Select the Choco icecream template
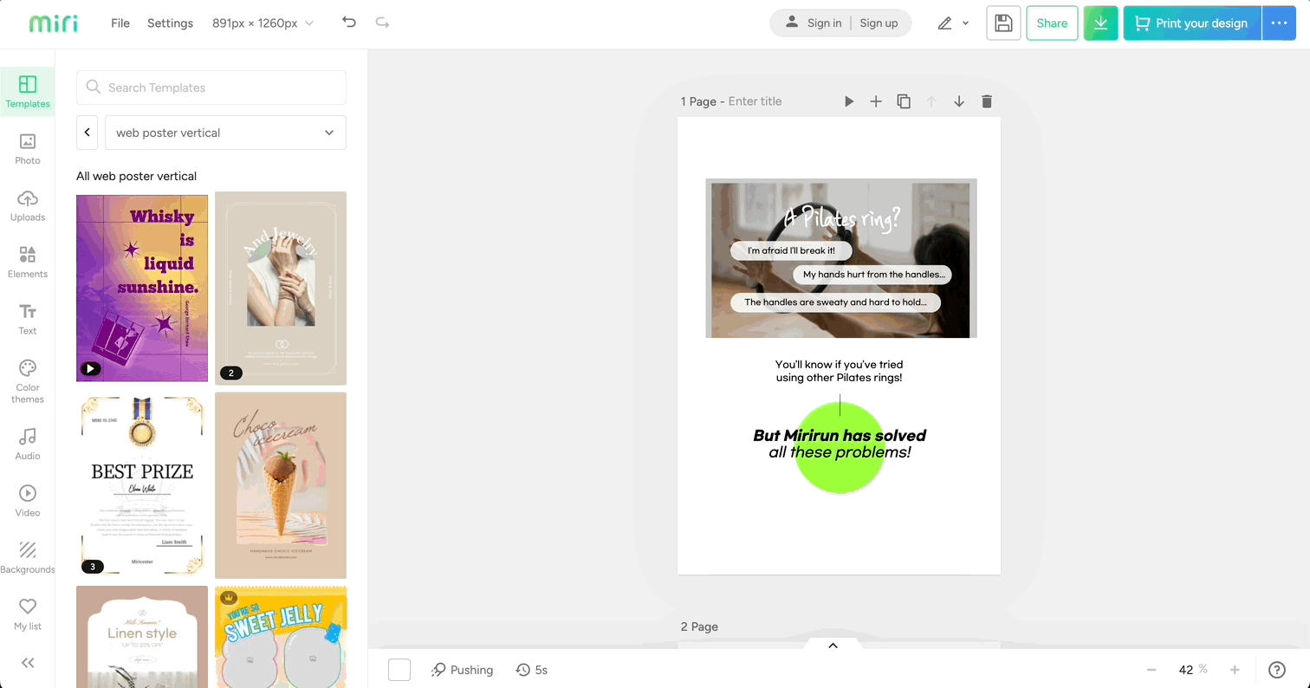Viewport: 1310px width, 688px height. (x=281, y=485)
